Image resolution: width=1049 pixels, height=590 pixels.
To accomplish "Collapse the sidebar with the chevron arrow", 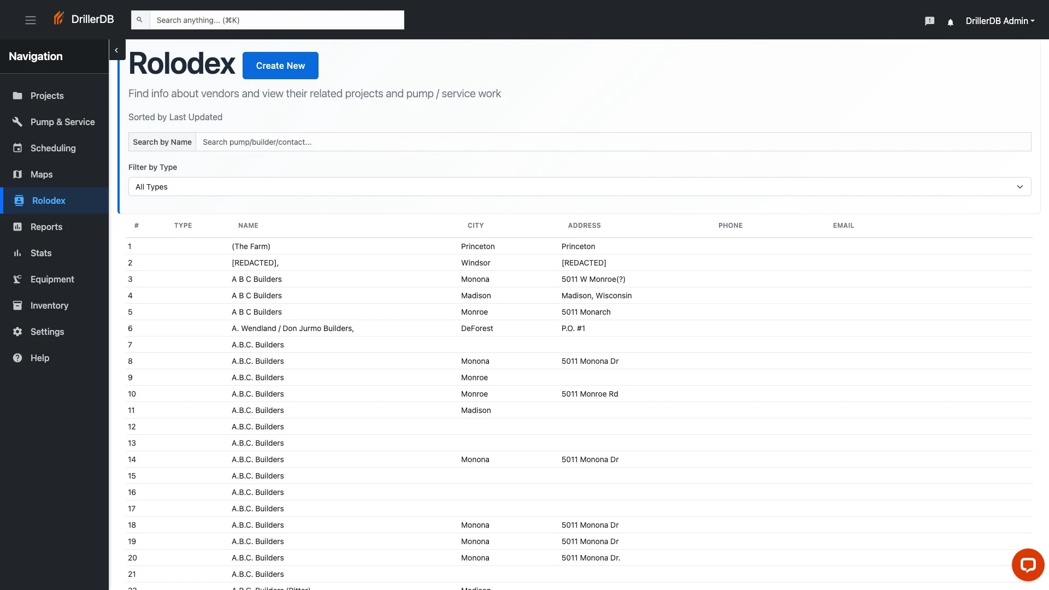I will pyautogui.click(x=116, y=50).
